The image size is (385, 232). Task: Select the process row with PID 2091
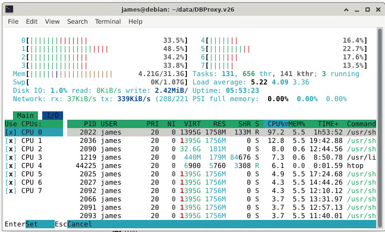(221, 207)
